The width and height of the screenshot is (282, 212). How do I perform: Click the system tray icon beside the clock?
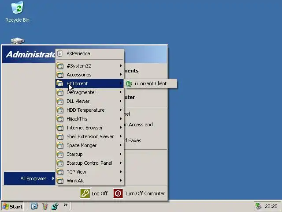(259, 206)
